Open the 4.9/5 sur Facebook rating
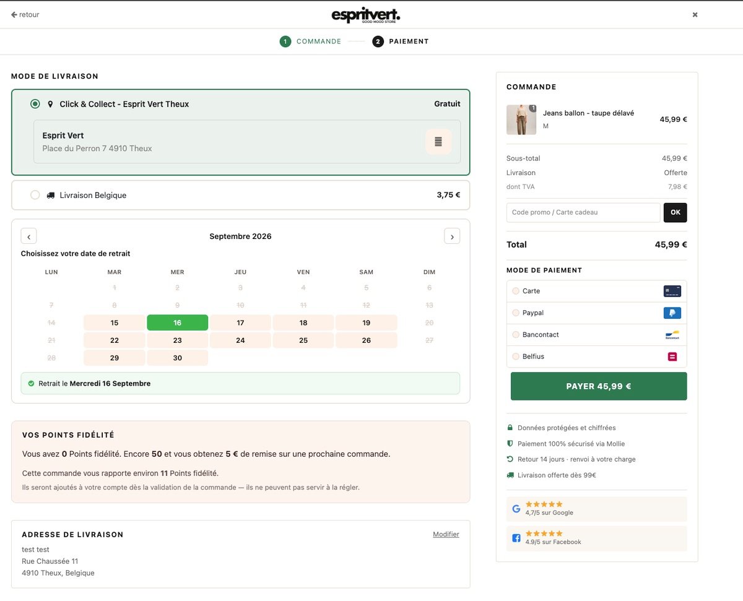The height and width of the screenshot is (601, 743). [597, 538]
